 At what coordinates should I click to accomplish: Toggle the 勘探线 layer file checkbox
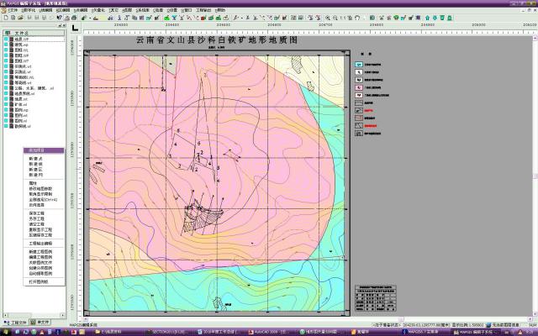(5, 126)
